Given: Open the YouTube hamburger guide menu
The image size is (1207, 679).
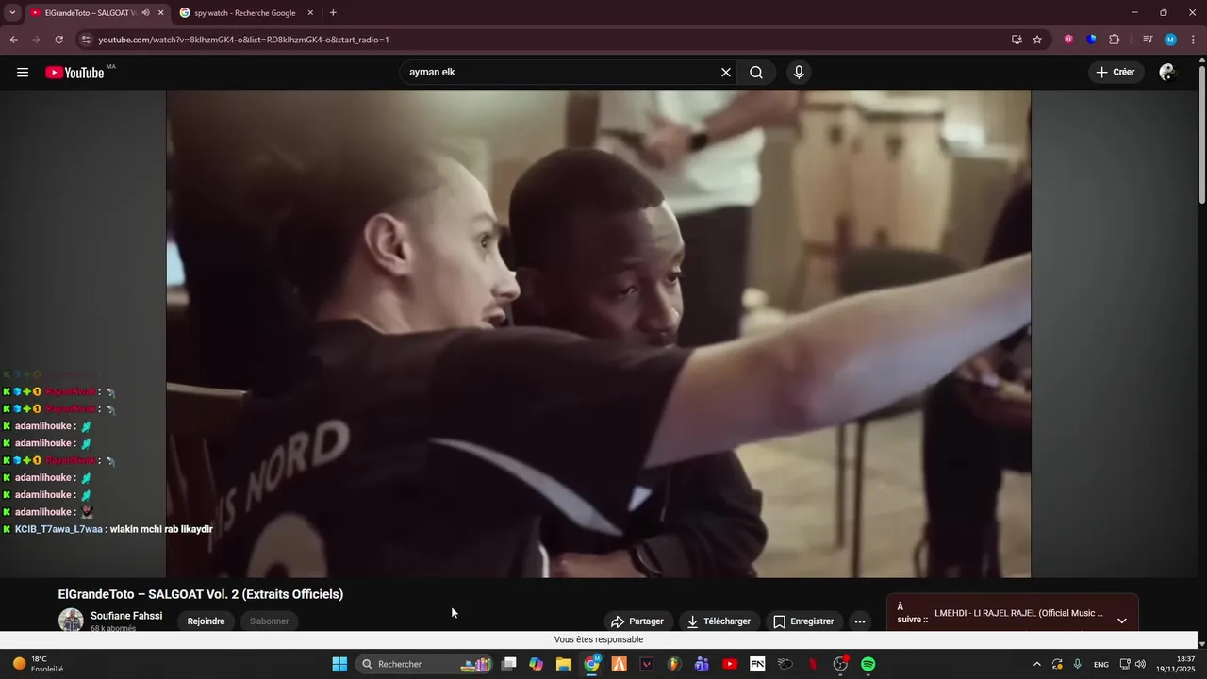Looking at the screenshot, I should point(23,73).
